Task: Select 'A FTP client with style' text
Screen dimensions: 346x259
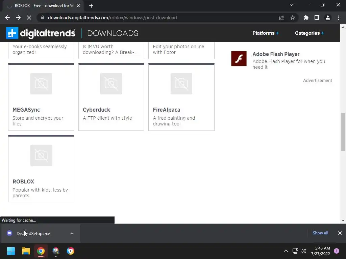Action: click(x=107, y=118)
